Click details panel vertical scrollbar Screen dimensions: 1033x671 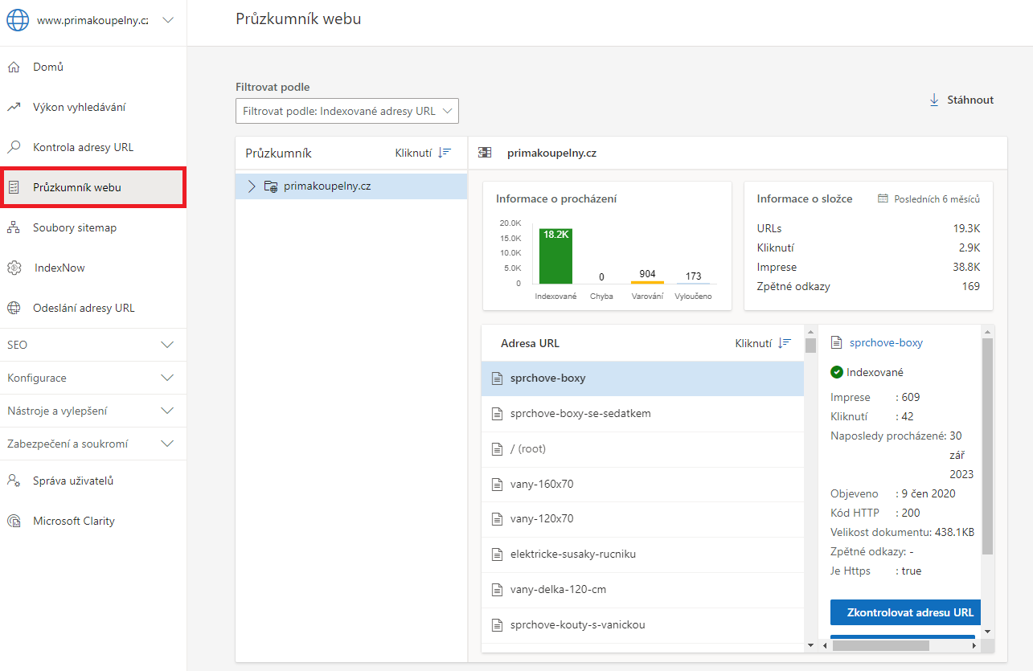point(988,446)
